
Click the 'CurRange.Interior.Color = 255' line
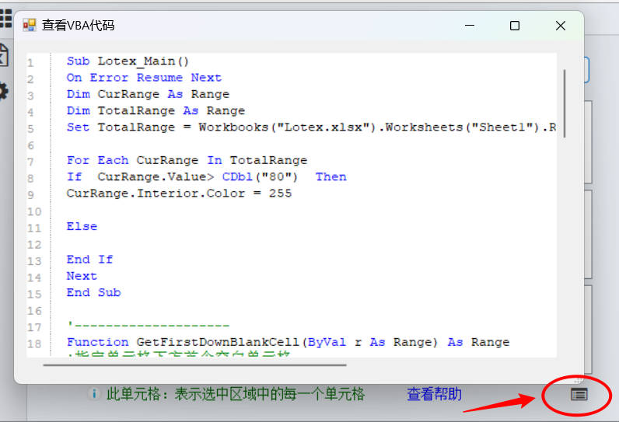pos(179,194)
